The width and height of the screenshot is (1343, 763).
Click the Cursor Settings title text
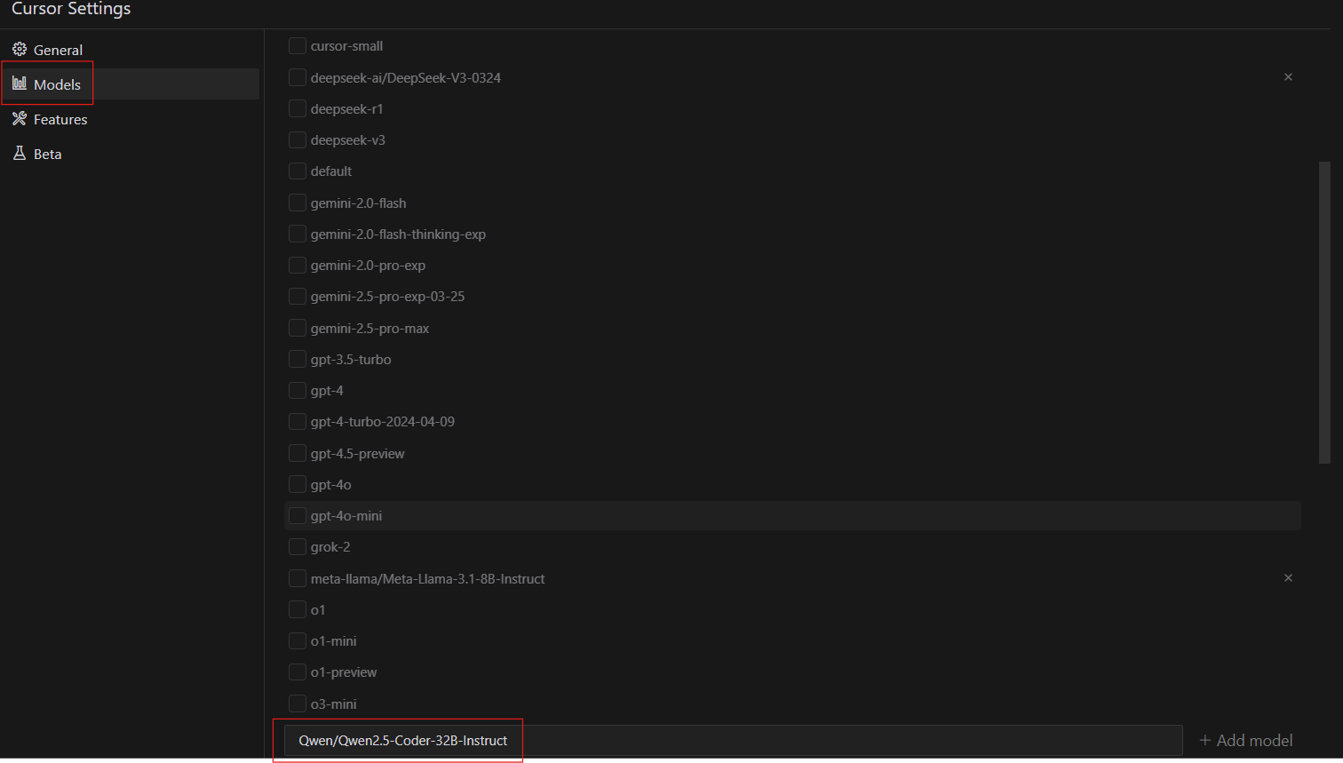tap(71, 9)
